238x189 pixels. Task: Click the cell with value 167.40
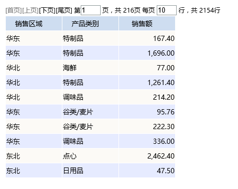(x=147, y=38)
